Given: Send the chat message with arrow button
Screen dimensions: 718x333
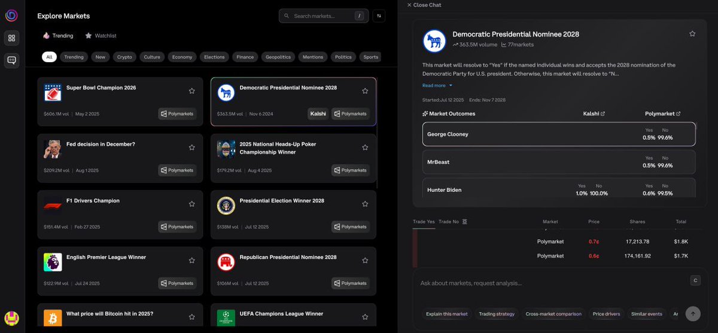Looking at the screenshot, I should 693,313.
